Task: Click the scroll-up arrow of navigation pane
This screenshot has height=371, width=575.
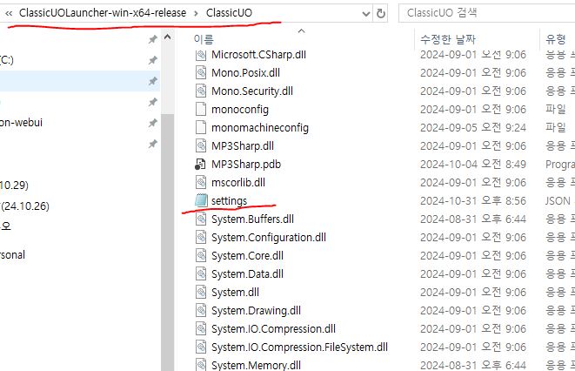Action: [167, 37]
